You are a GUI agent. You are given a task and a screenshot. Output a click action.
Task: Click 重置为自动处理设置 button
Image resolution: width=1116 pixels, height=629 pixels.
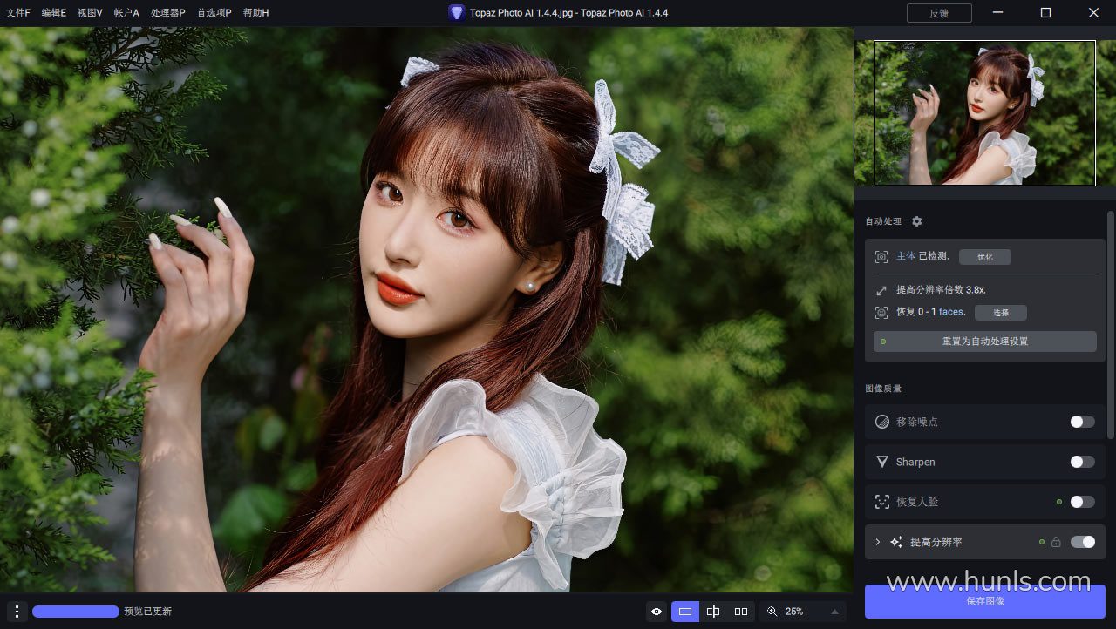coord(985,342)
